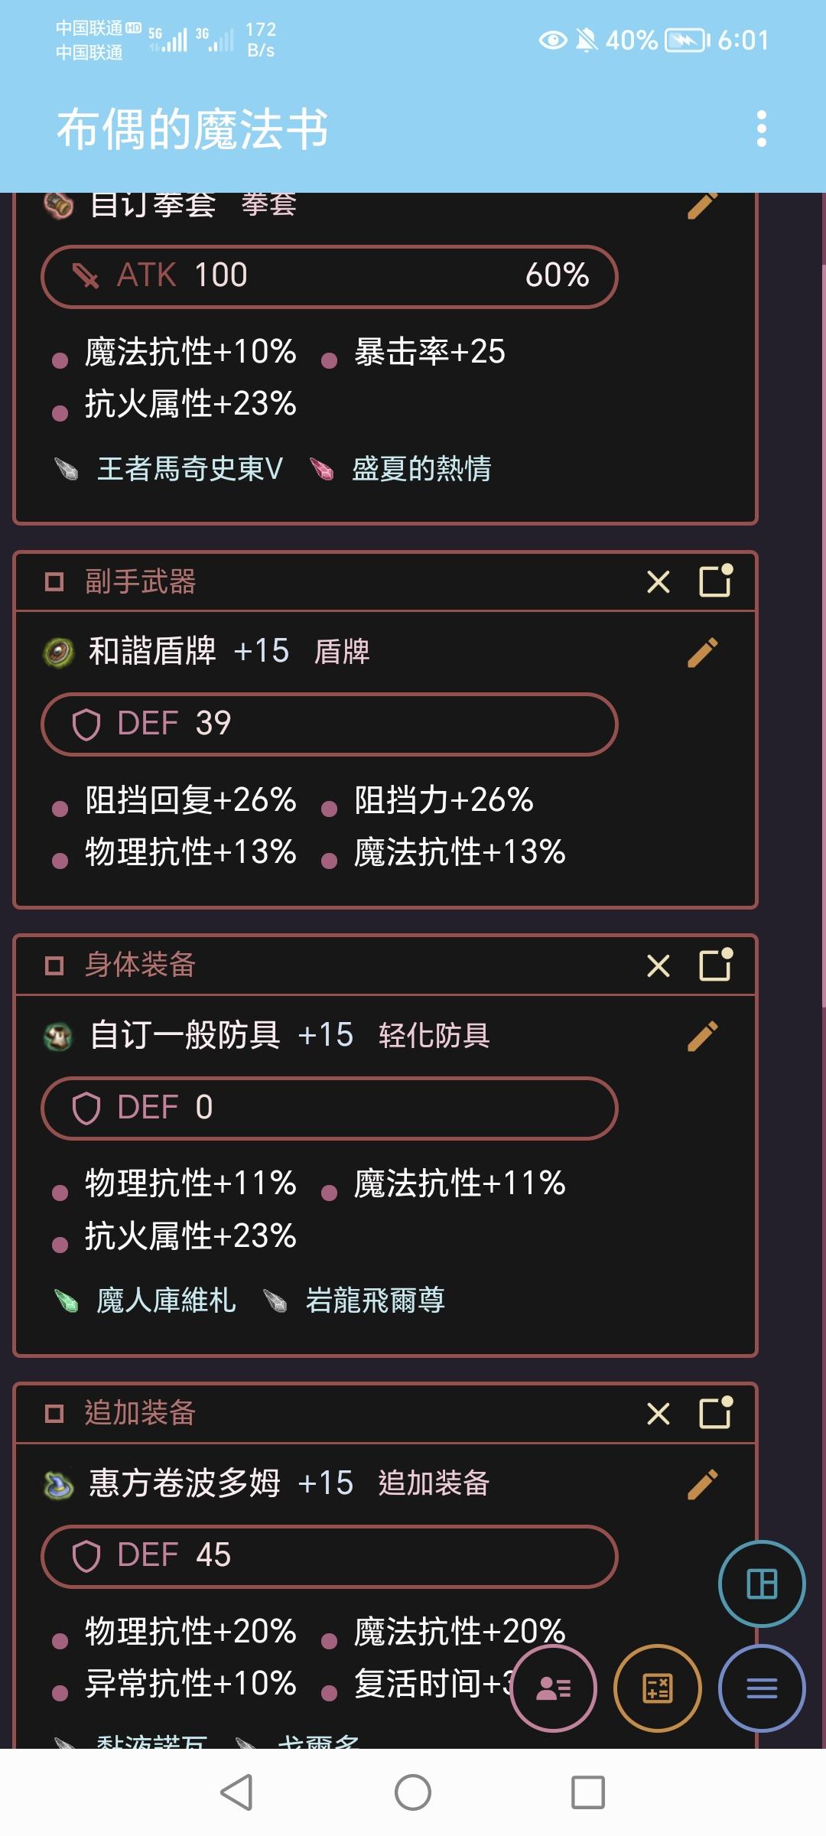Viewport: 826px width, 1836px height.
Task: Open the character list floating button
Action: pyautogui.click(x=554, y=1688)
